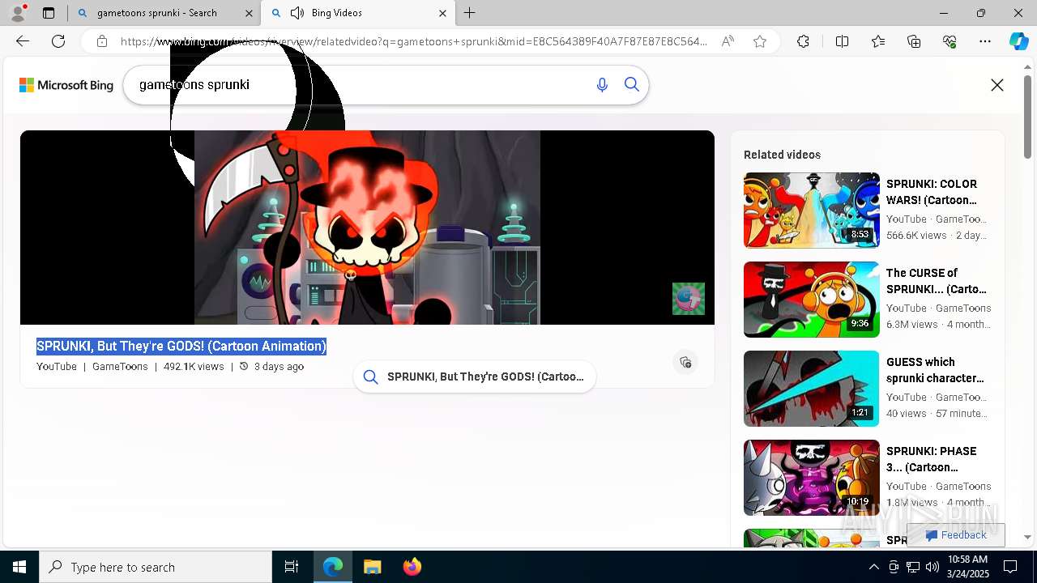Refresh the page

point(58,41)
